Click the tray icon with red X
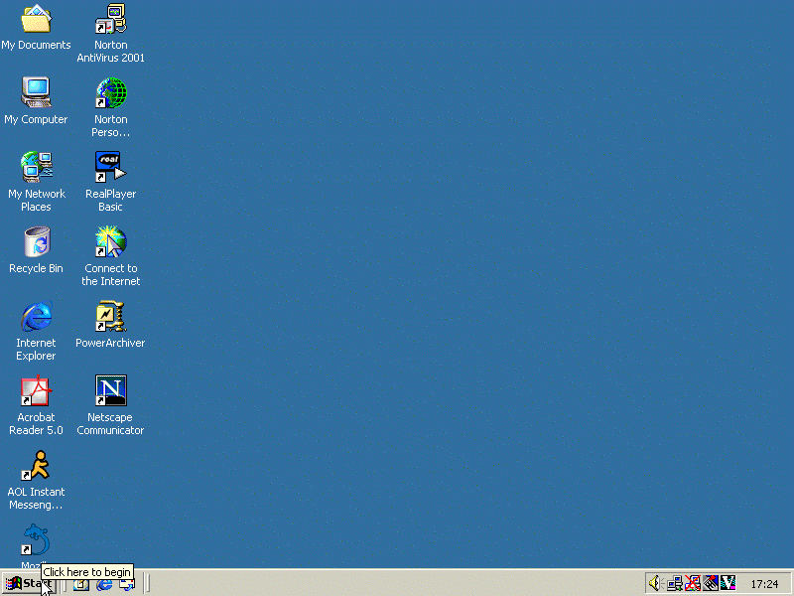The height and width of the screenshot is (596, 794). (x=693, y=583)
